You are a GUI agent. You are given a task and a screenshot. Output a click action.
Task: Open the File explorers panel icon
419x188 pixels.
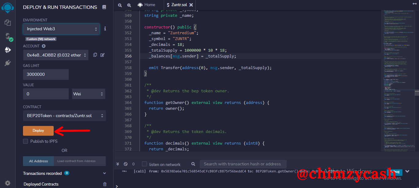coord(8,23)
